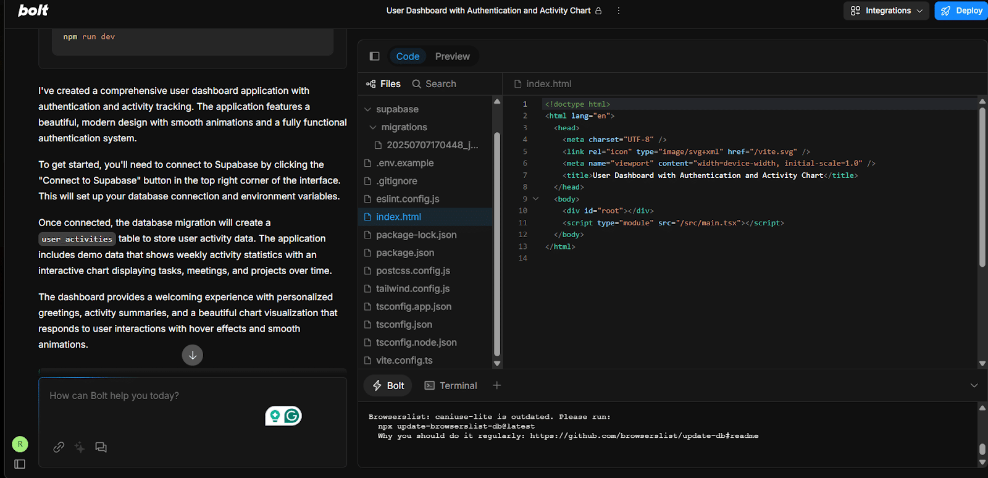The image size is (988, 478).
Task: Open the user avatar R
Action: pyautogui.click(x=20, y=444)
